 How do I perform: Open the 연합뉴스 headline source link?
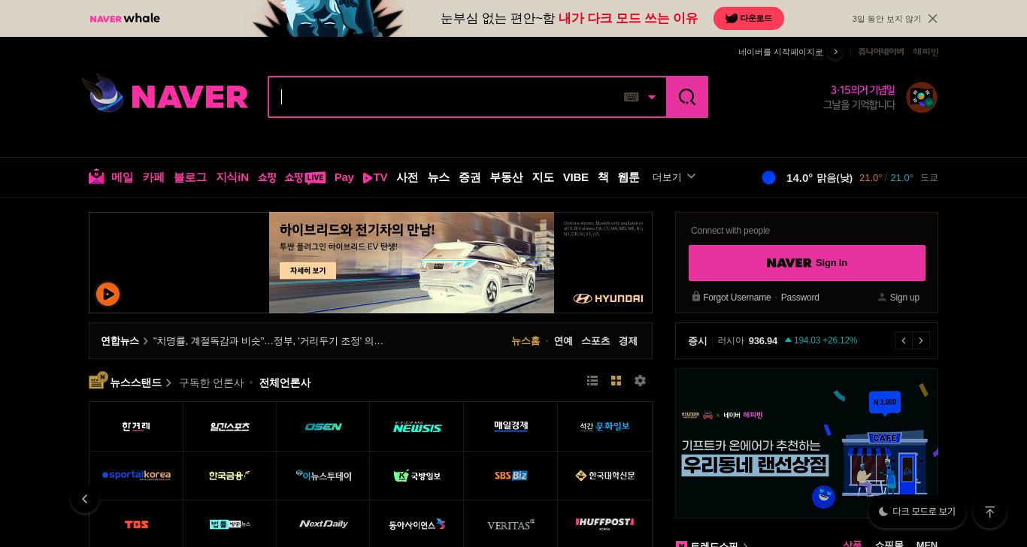coord(120,341)
